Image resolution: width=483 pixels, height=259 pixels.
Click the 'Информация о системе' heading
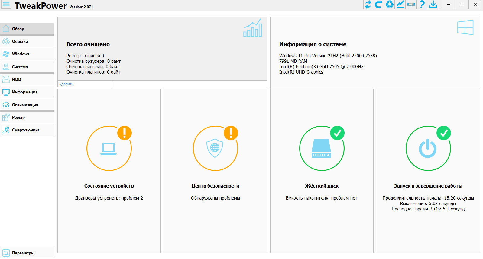[313, 44]
